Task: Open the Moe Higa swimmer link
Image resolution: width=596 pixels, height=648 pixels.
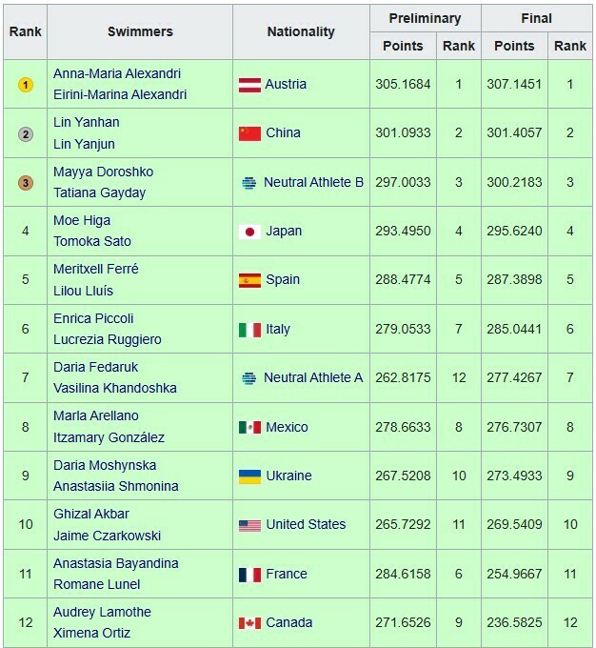Action: (x=83, y=221)
